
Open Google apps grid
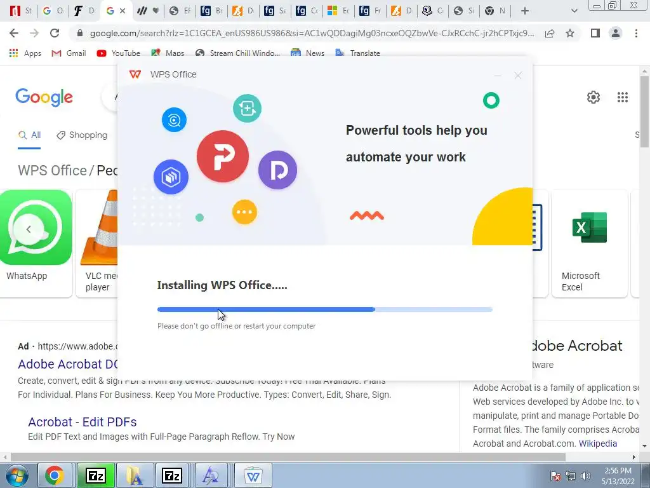(622, 97)
